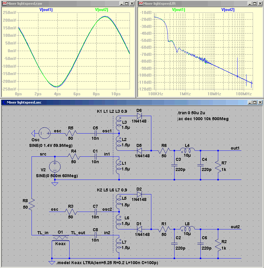Minimize the Mixer lightspeed.fft window
264x268 pixels.
click(x=250, y=4)
